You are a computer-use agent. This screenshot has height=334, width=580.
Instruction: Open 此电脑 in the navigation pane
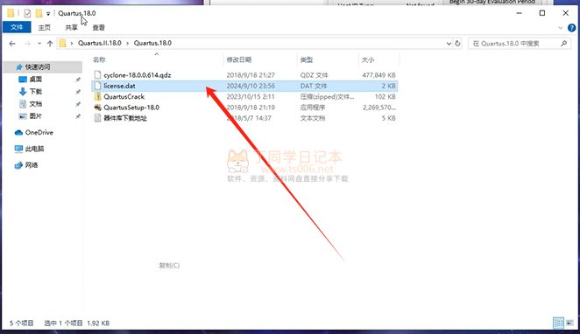tap(34, 149)
